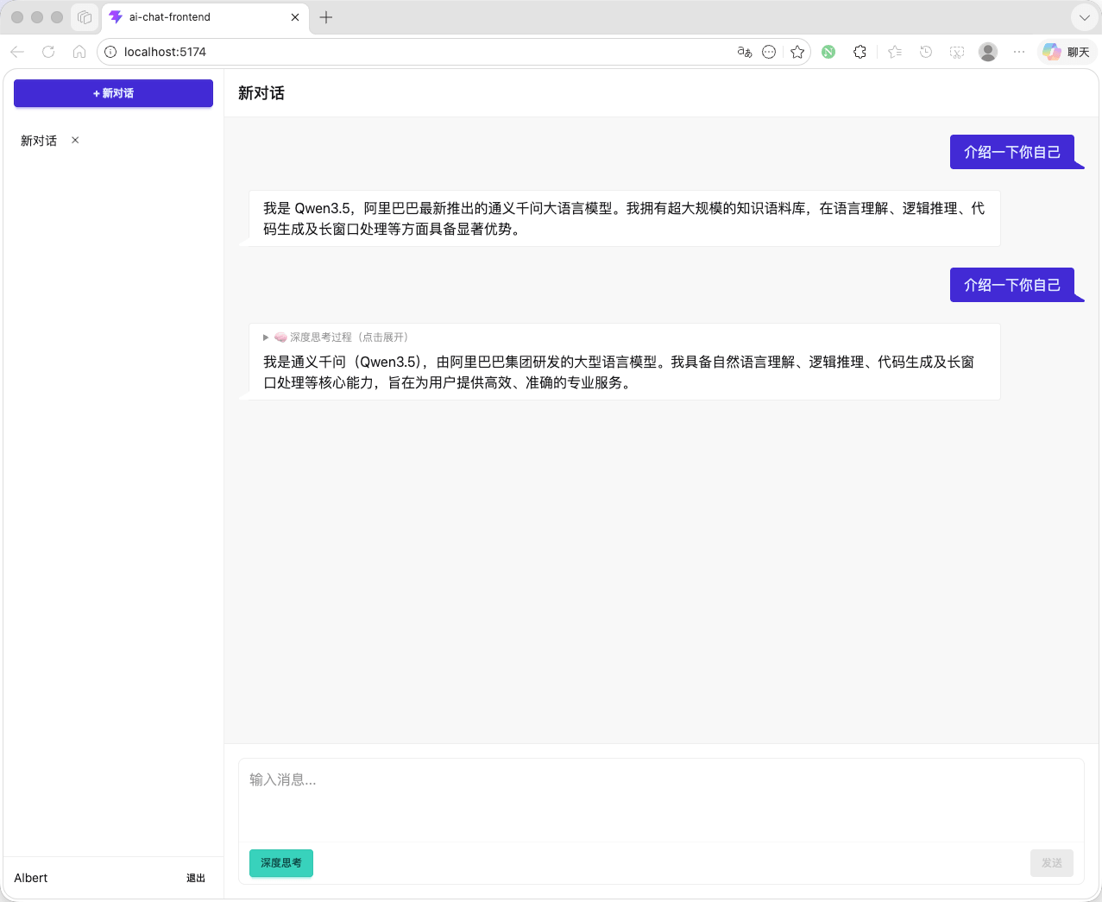The image size is (1102, 902).
Task: Close the ai-chat-frontend tab
Action: coord(295,17)
